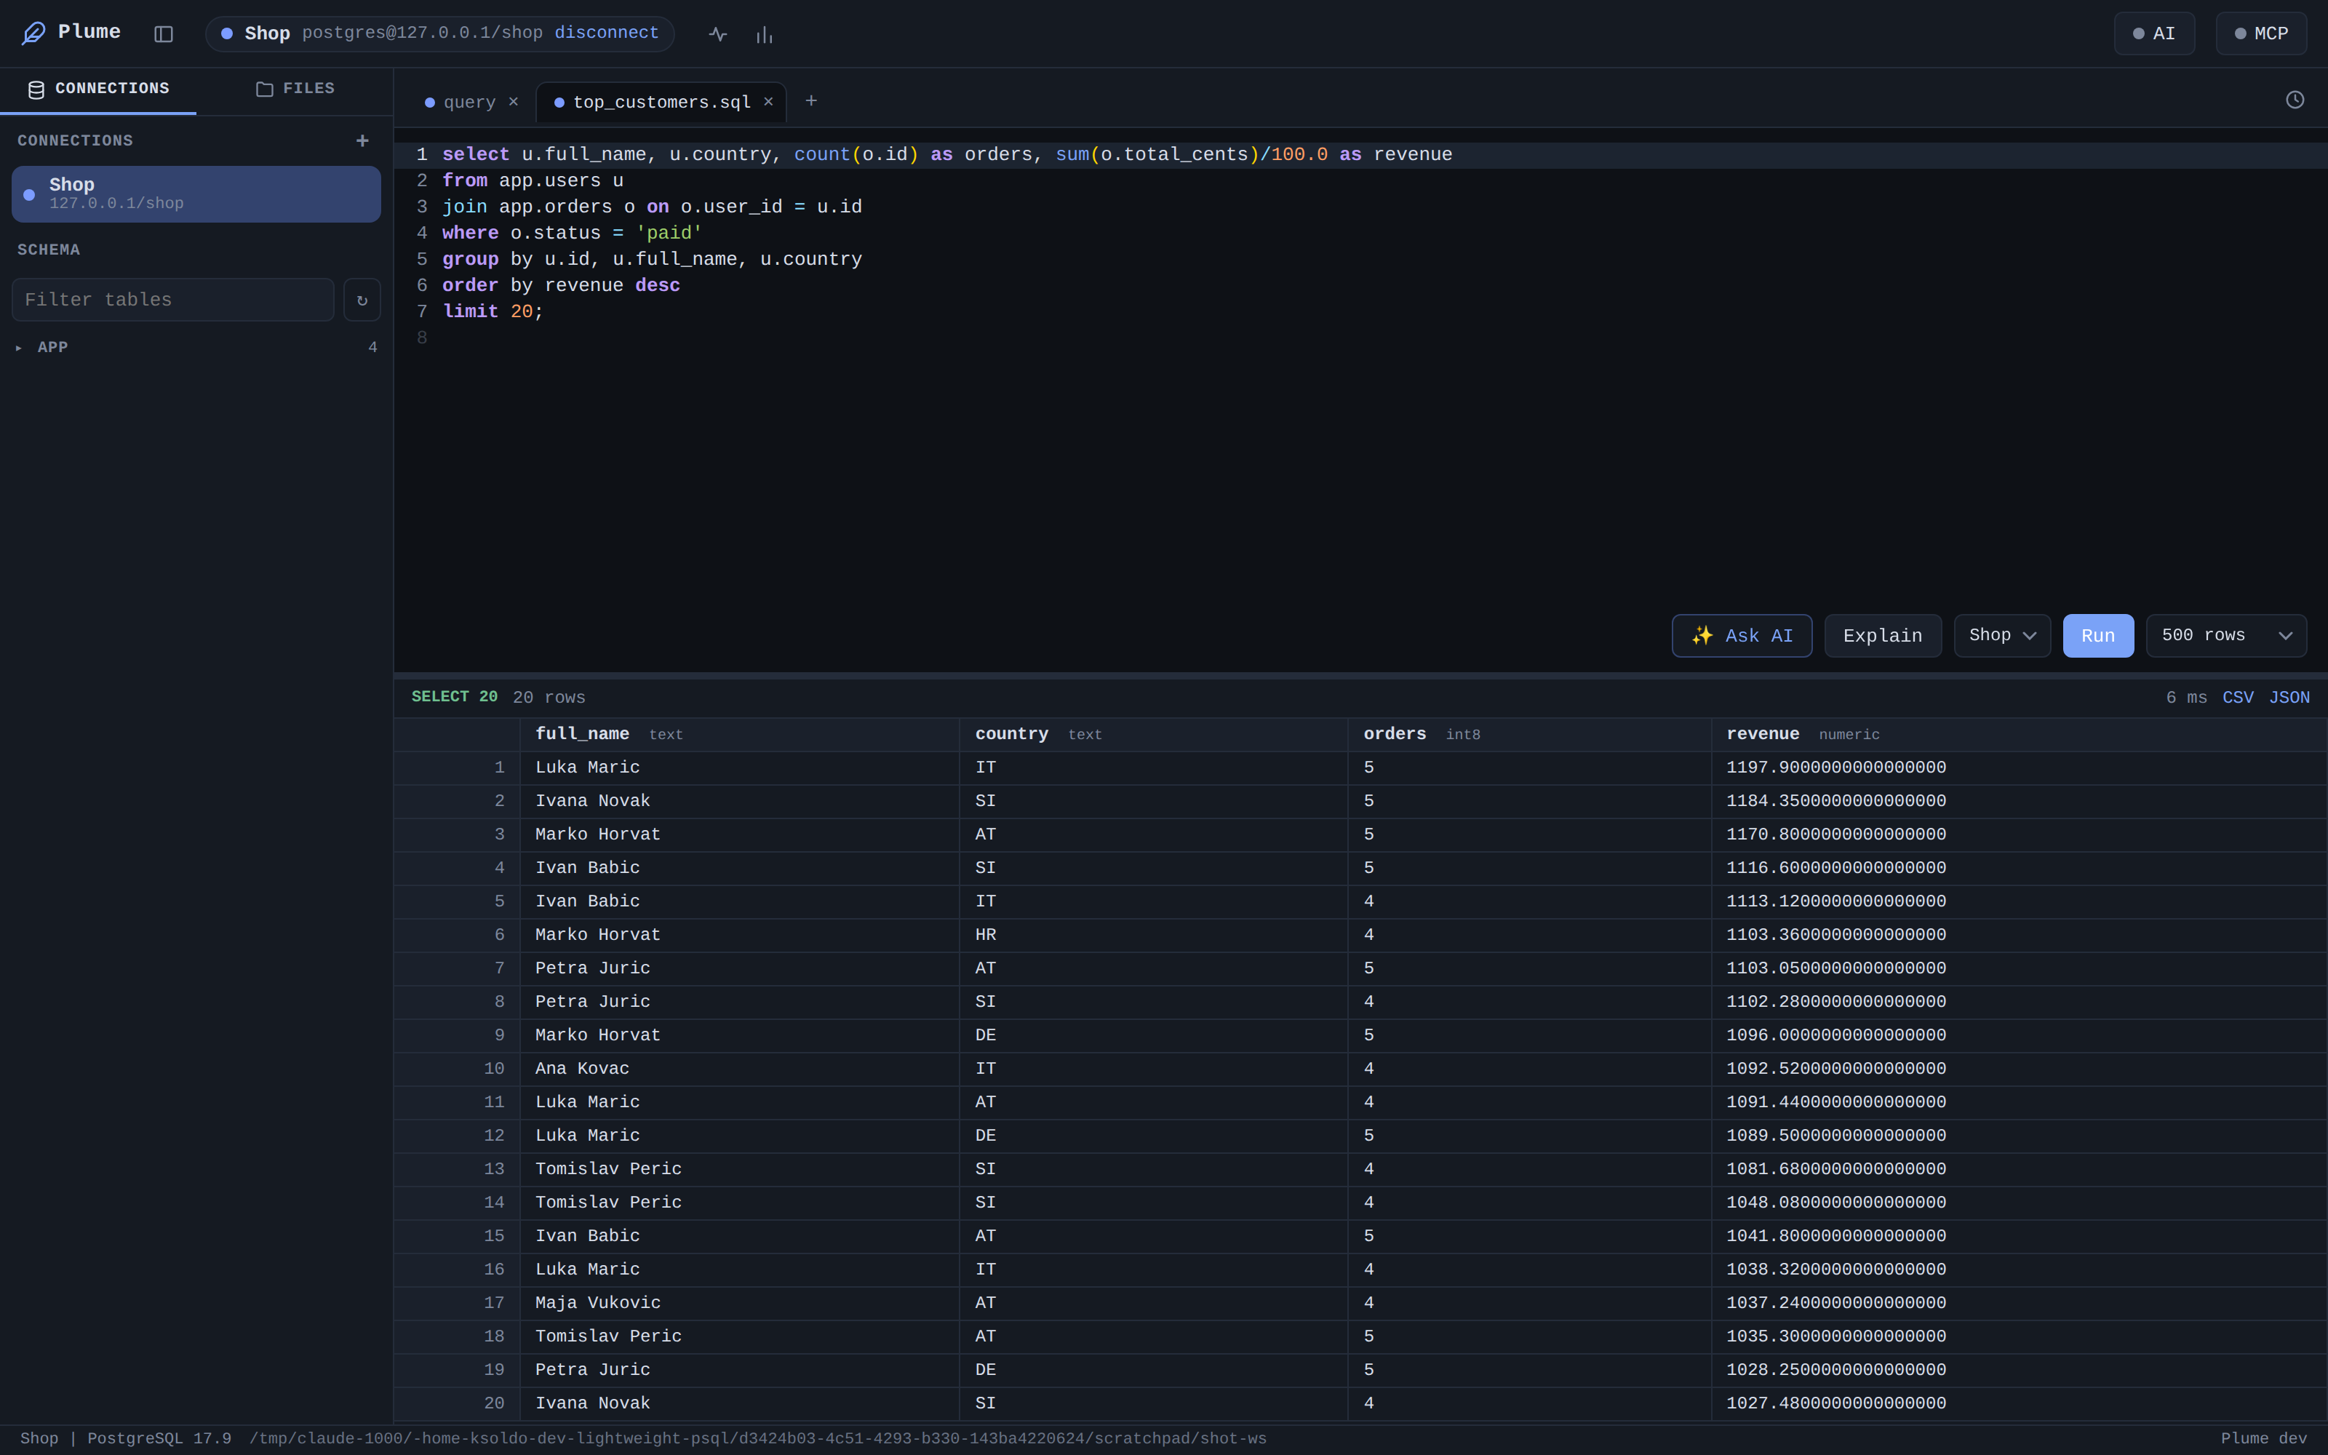Open the activity pulse monitor icon
This screenshot has width=2328, height=1455.
pos(717,35)
